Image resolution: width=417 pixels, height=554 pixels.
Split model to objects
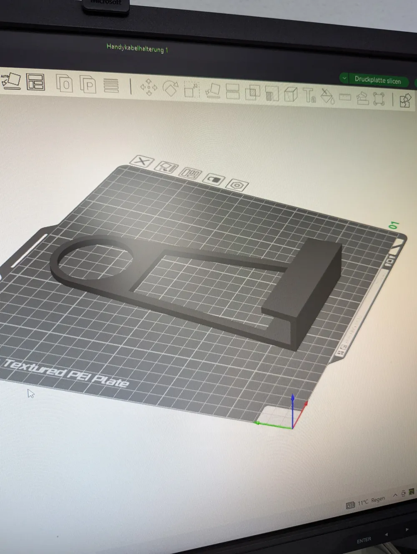64,84
